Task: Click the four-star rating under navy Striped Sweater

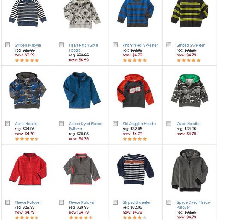Action: [134, 217]
